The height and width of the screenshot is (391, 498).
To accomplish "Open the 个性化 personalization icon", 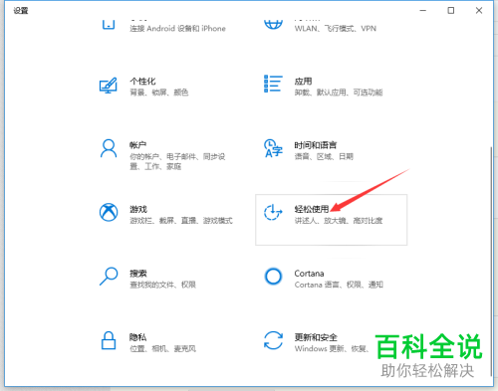I will pyautogui.click(x=109, y=86).
